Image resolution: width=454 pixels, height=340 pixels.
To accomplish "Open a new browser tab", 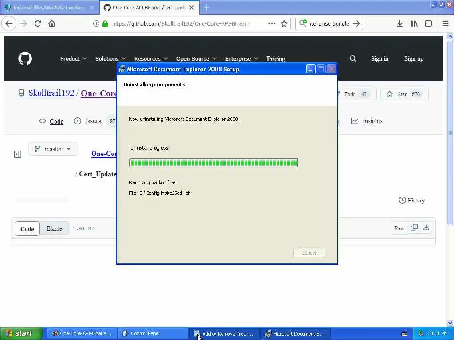I will (x=207, y=7).
